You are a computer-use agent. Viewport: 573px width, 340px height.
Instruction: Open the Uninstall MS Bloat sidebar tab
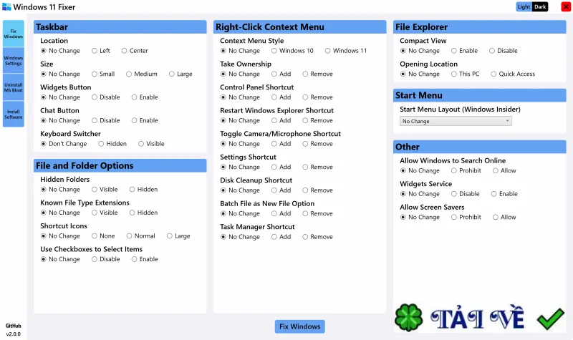(x=14, y=87)
